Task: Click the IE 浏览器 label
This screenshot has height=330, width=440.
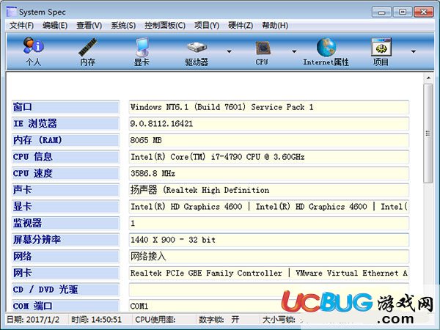Action: coord(66,124)
